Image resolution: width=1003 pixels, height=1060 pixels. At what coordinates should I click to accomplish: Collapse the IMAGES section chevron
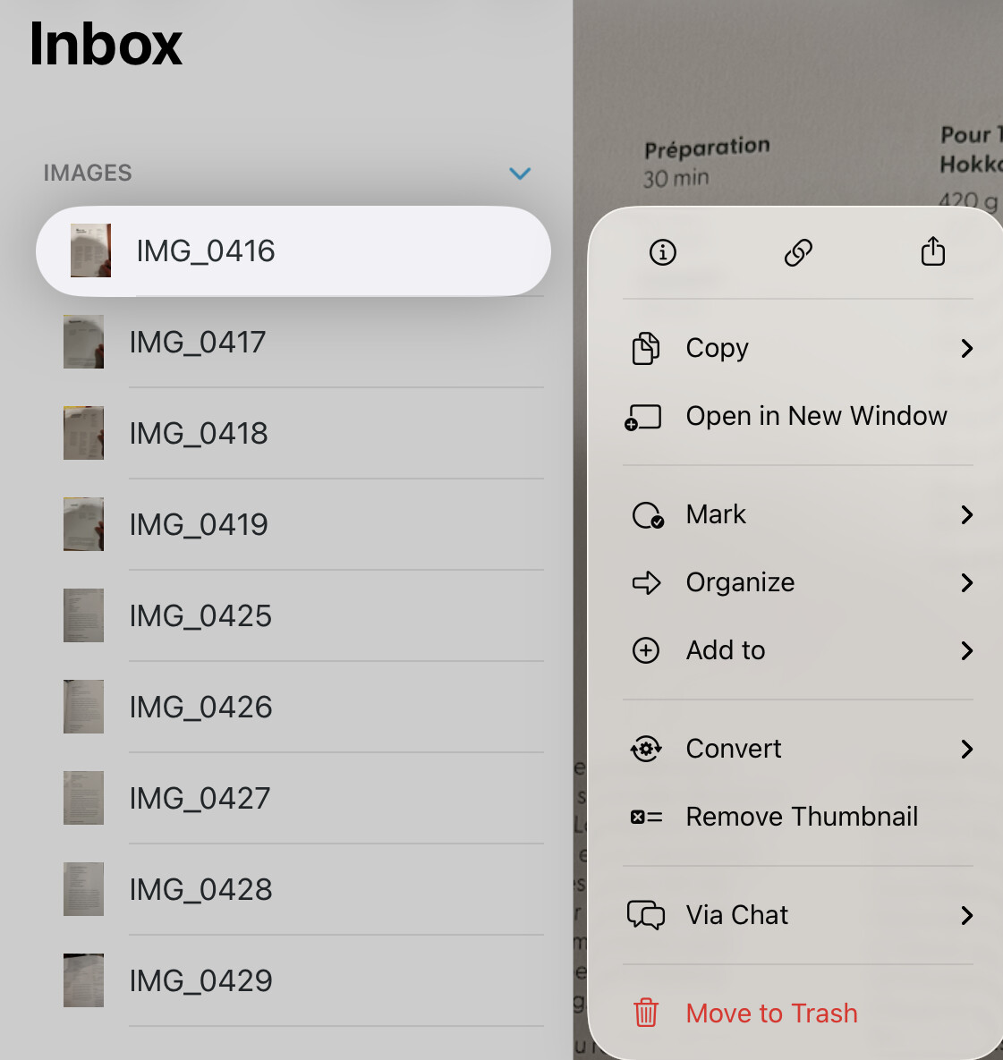(x=520, y=173)
